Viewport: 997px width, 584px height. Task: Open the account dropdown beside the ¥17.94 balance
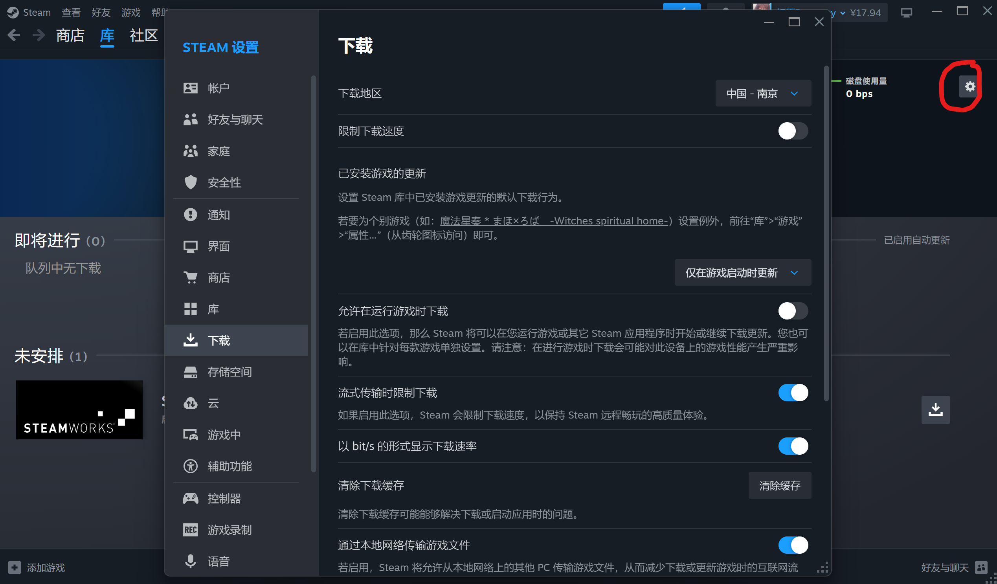(x=842, y=13)
